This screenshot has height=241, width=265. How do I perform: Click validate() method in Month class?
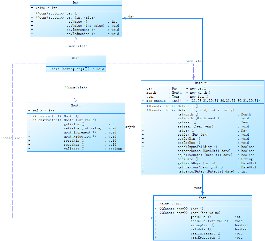pyautogui.click(x=75, y=149)
